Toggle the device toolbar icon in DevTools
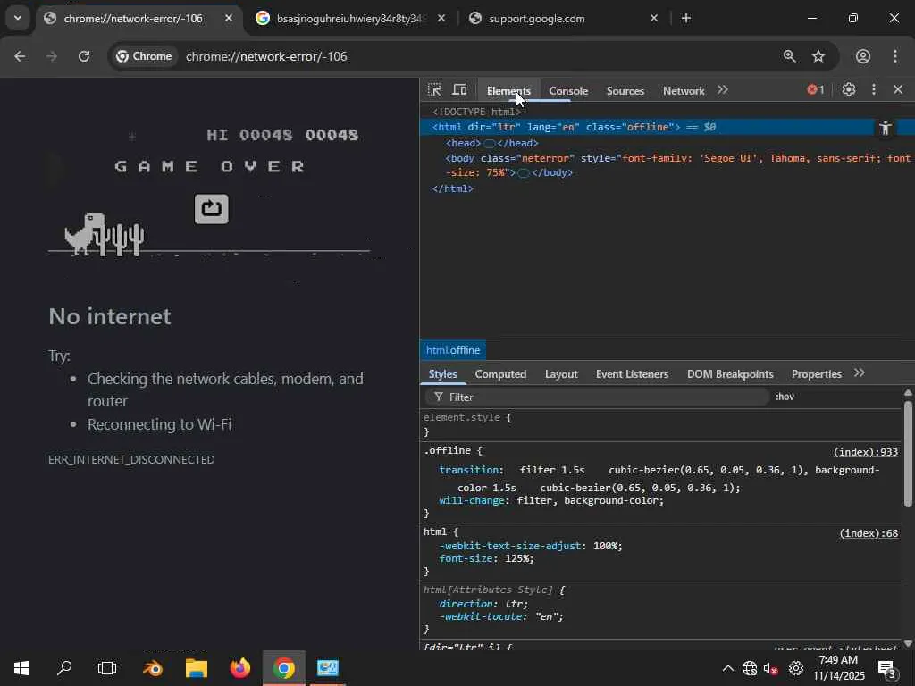 460,90
